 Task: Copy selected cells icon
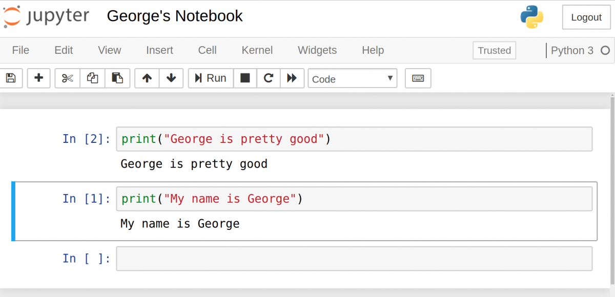(93, 78)
